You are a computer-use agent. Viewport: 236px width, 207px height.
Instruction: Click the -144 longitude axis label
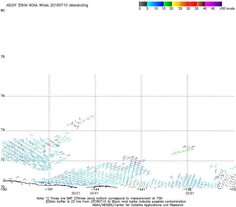(95, 189)
